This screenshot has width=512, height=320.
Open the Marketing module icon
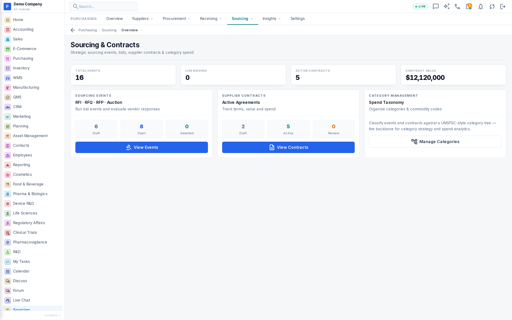coord(8,117)
